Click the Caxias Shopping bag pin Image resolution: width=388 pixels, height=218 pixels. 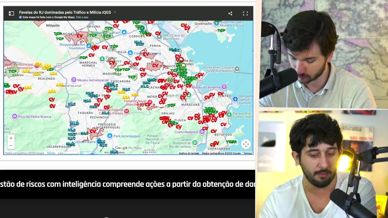pyautogui.click(x=130, y=53)
